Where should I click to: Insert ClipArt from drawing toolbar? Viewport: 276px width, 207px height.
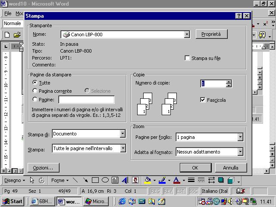tap(135, 180)
